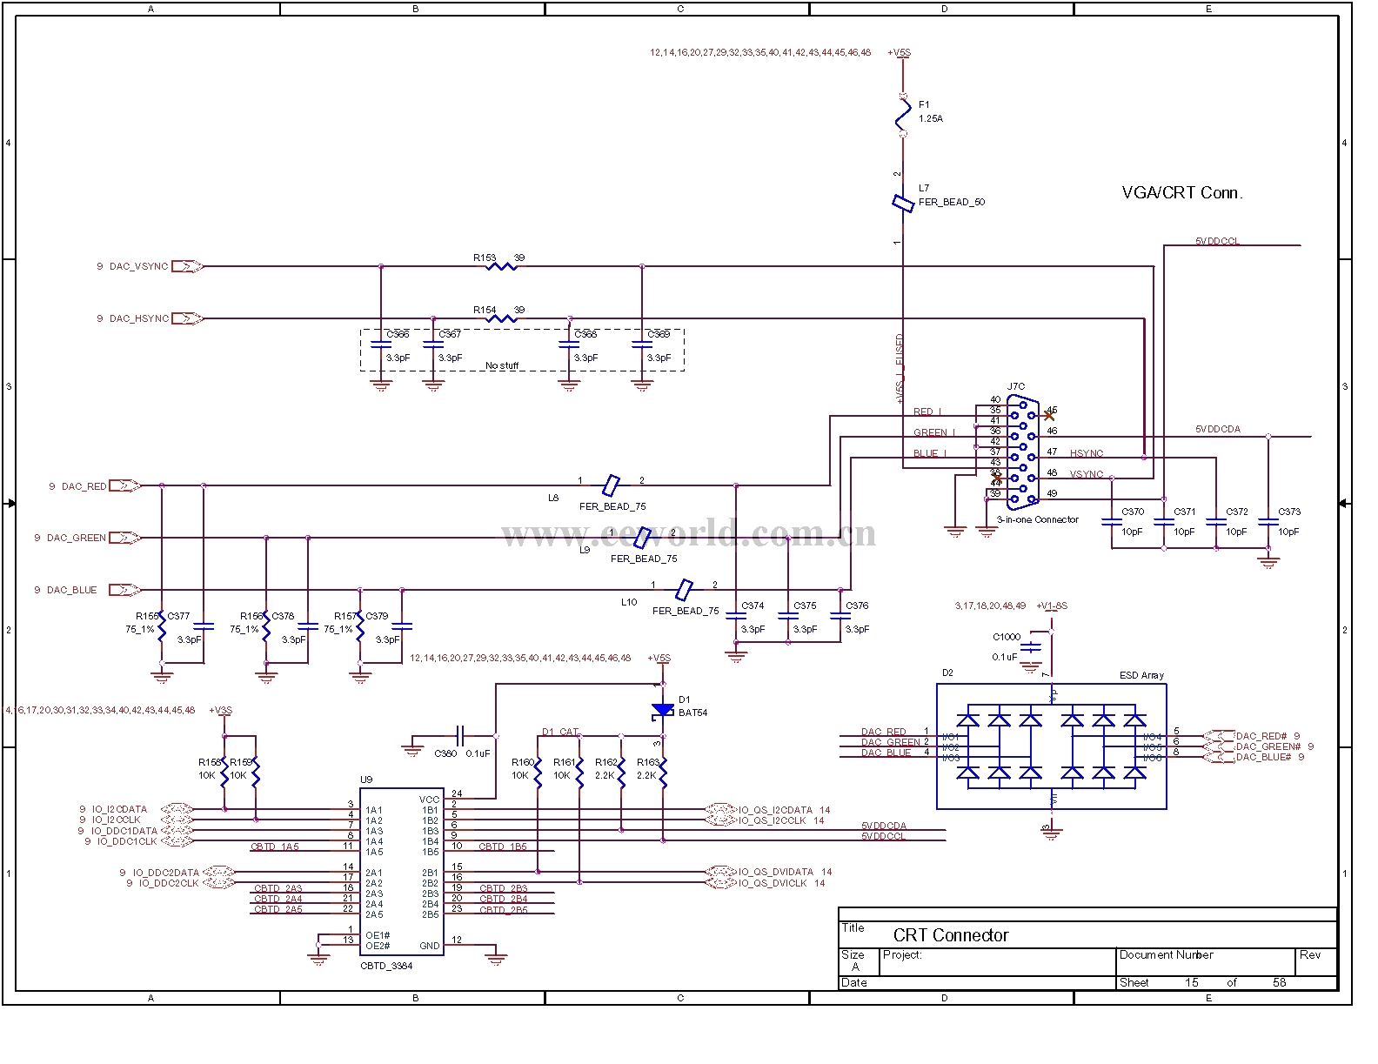Select the J7C VGA connector symbol
This screenshot has height=1064, width=1378.
click(1022, 452)
